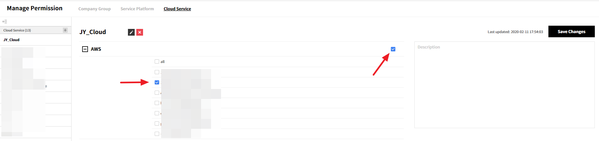
Task: Collapse the left sidebar panel
Action: coord(5,22)
